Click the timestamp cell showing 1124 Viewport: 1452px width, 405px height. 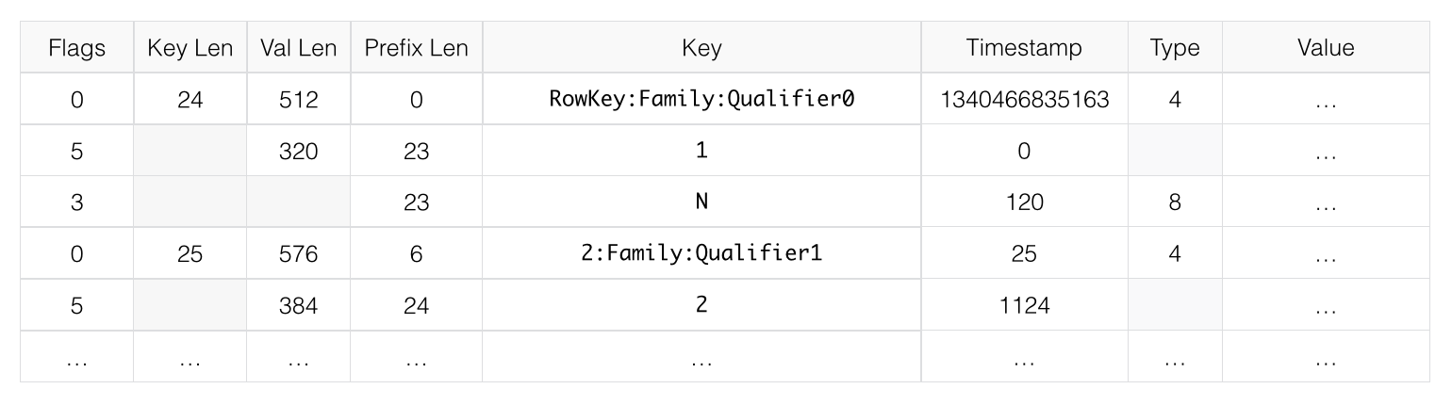click(1024, 305)
